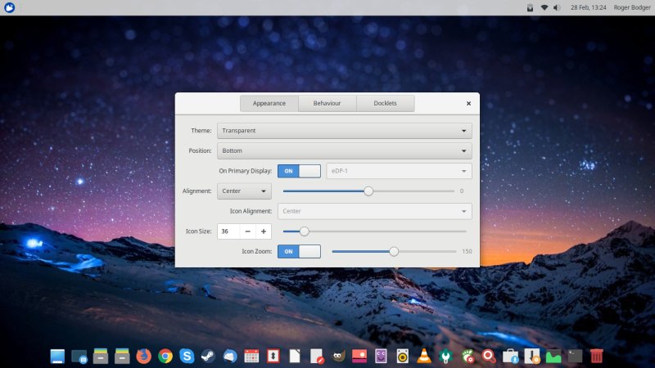Expand the Theme dropdown
This screenshot has height=368, width=655.
344,131
